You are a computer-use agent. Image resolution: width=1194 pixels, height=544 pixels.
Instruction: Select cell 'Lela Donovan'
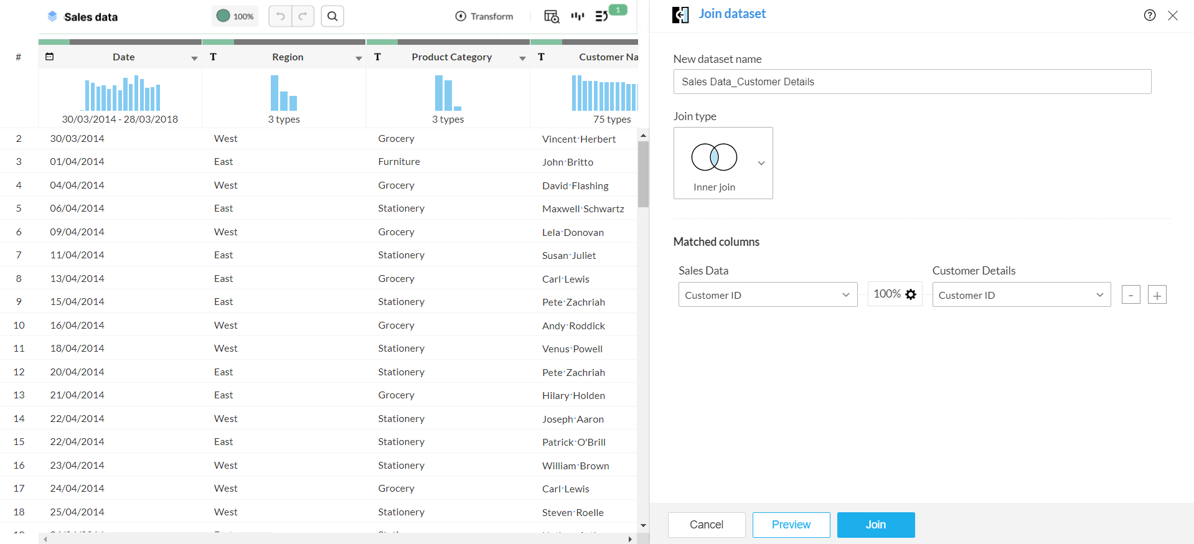[573, 232]
